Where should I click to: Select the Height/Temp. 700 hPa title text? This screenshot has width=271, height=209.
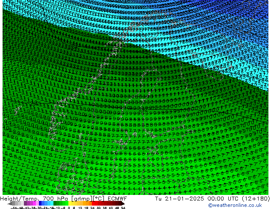pos(35,199)
